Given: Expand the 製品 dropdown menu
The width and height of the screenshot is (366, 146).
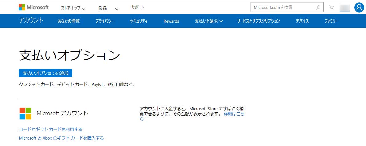Looking at the screenshot, I should (108, 8).
